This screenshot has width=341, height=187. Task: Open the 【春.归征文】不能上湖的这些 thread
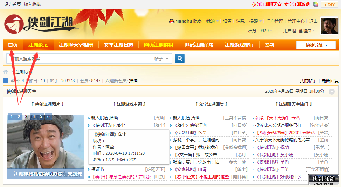[201, 177]
